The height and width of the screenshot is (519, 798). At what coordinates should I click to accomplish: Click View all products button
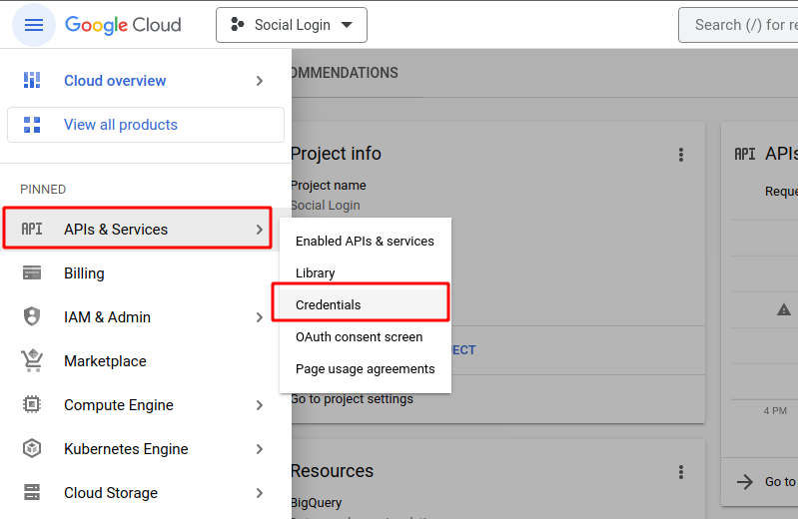pyautogui.click(x=146, y=125)
